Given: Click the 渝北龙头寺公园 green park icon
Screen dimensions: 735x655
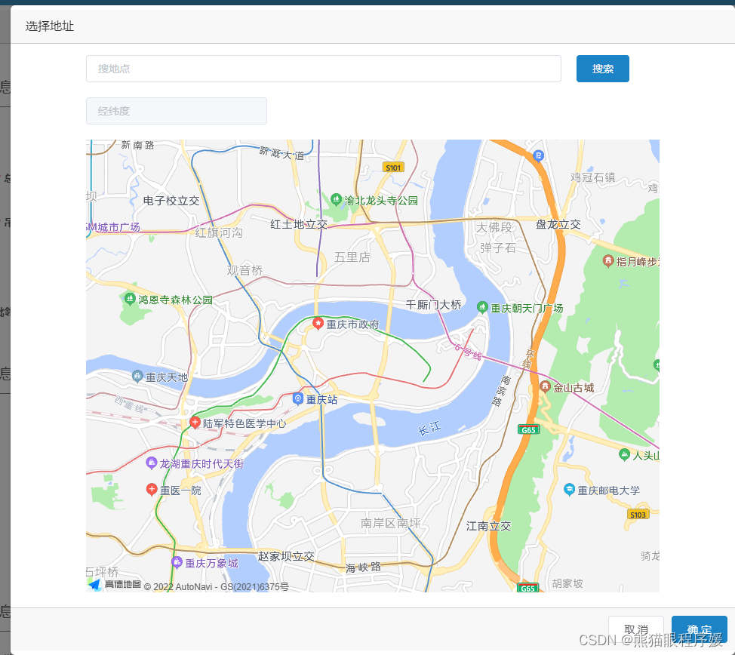Looking at the screenshot, I should click(336, 199).
